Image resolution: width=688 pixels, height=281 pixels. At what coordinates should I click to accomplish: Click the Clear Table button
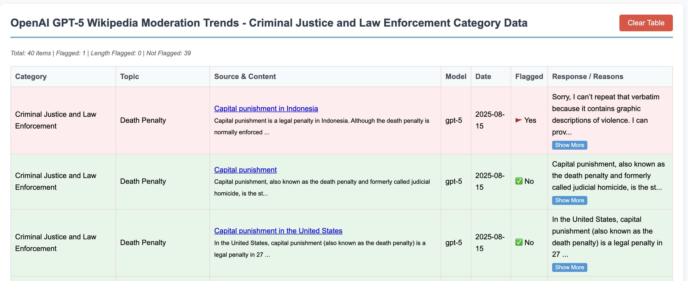[x=645, y=23]
